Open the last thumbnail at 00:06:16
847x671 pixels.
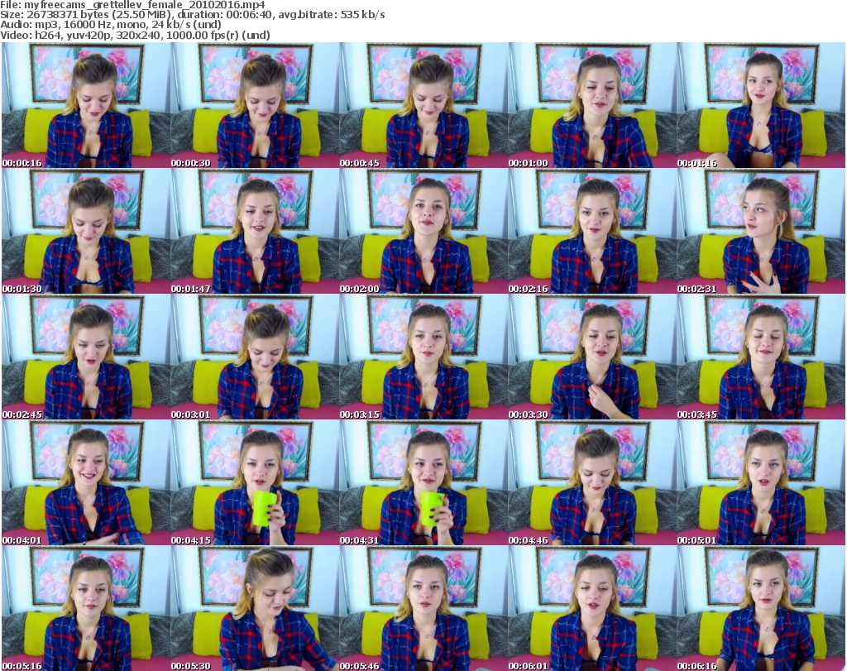click(760, 608)
